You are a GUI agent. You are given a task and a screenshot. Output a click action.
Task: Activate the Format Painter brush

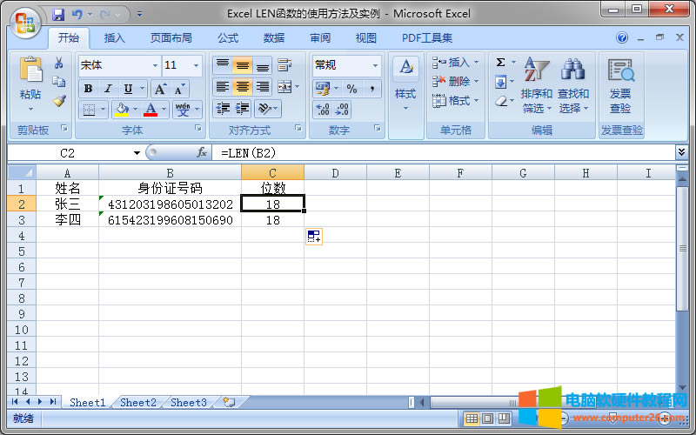[58, 101]
